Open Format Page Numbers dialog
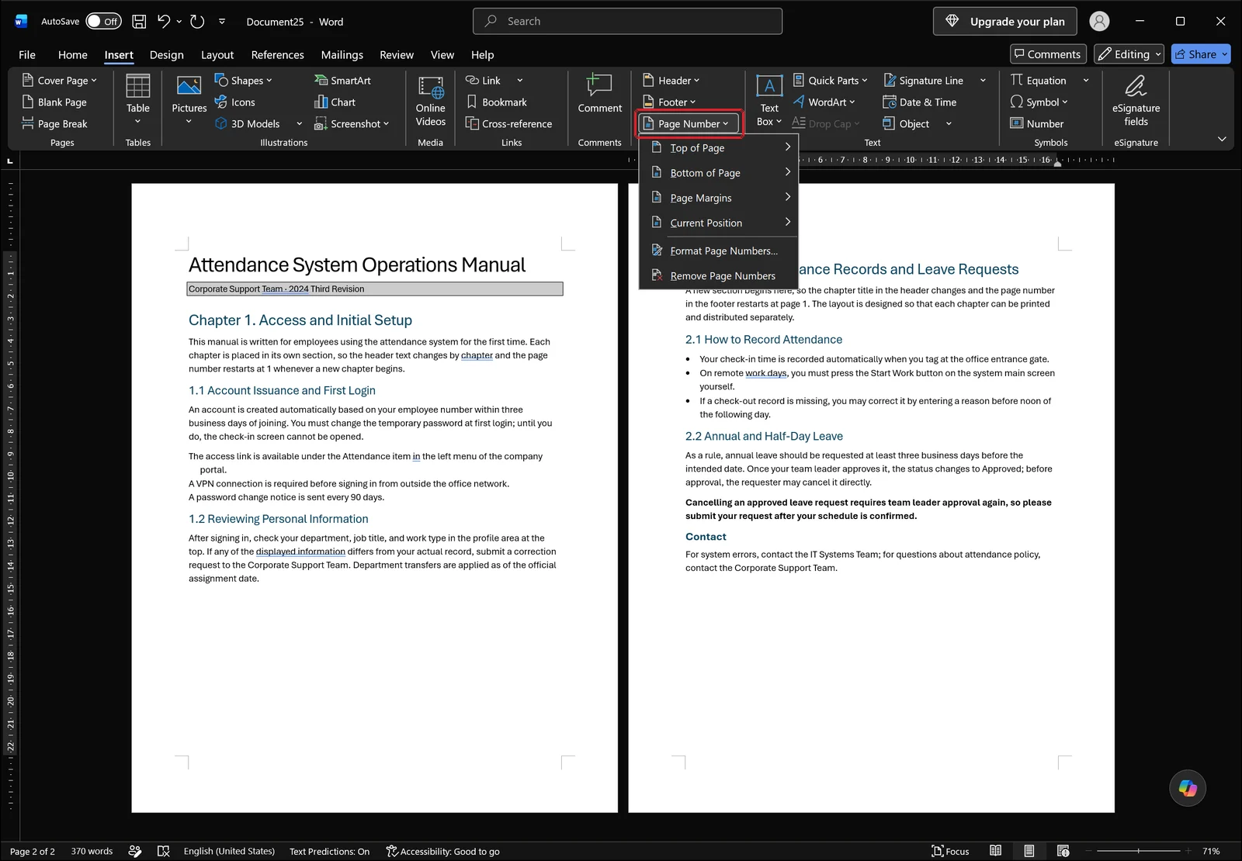The image size is (1242, 861). [x=719, y=251]
